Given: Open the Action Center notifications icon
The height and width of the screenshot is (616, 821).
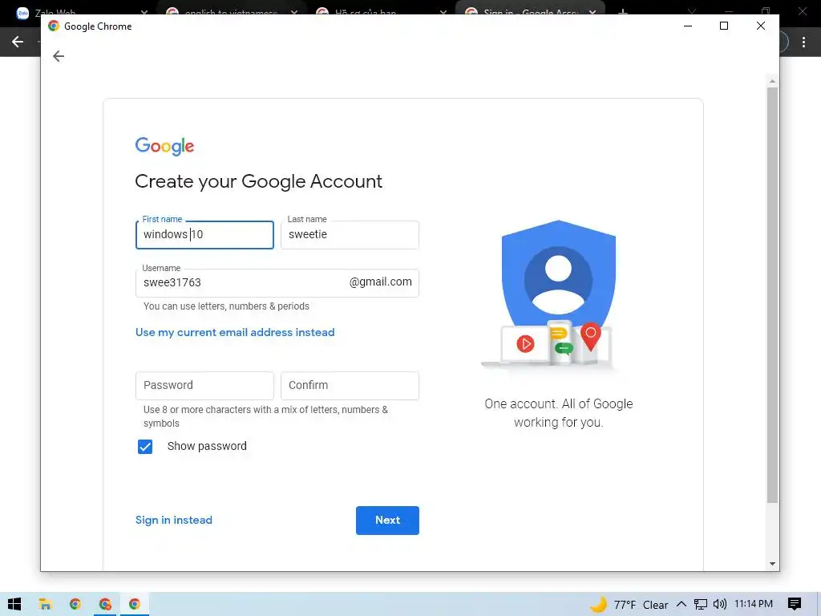Looking at the screenshot, I should click(x=795, y=604).
